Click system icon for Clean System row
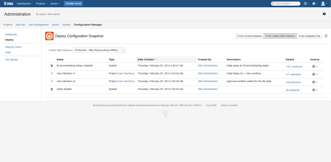The width and height of the screenshot is (331, 162). pos(51,89)
